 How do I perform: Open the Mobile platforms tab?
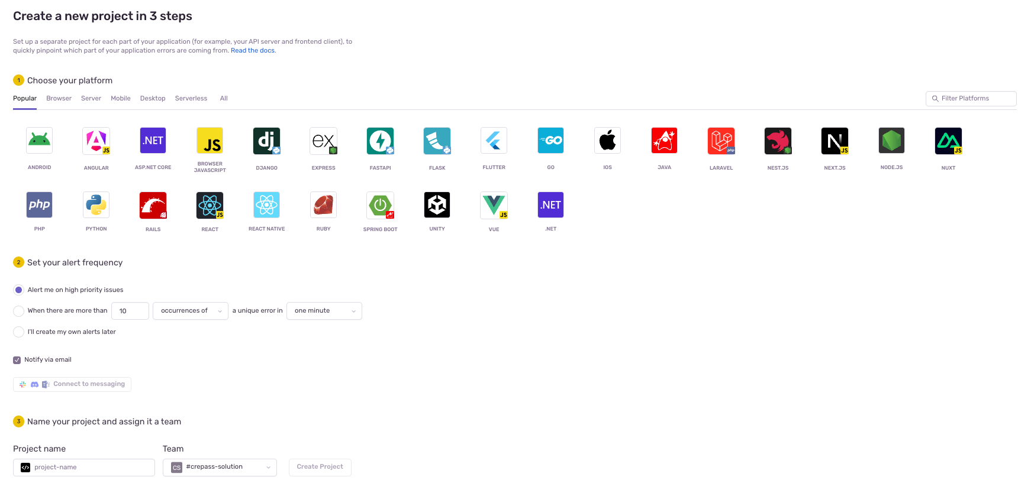coord(121,98)
